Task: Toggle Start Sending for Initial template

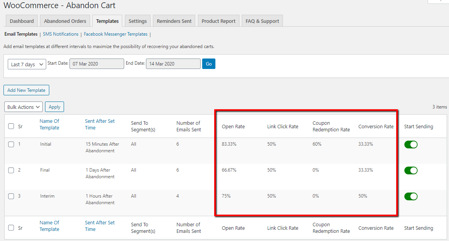Action: (411, 145)
